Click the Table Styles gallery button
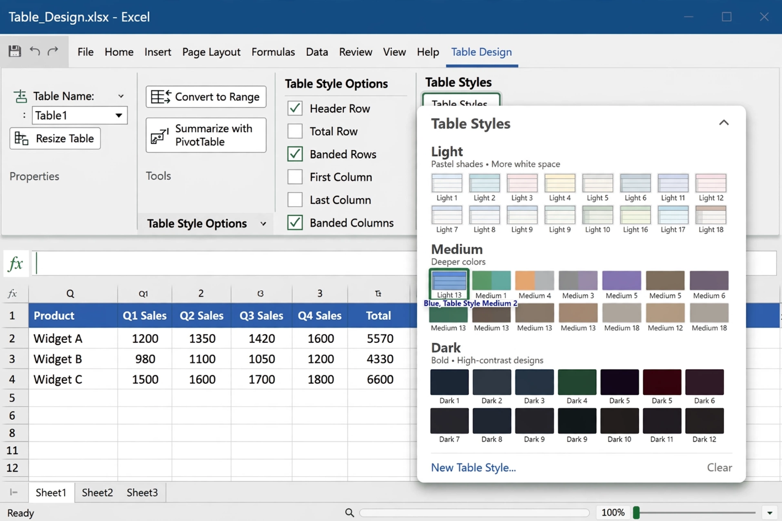This screenshot has height=521, width=782. pyautogui.click(x=461, y=101)
